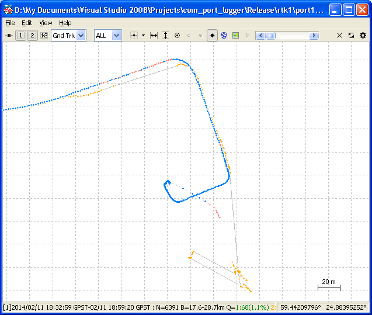Click the first greyed-out circle icon
This screenshot has width=372, height=315.
pyautogui.click(x=189, y=36)
